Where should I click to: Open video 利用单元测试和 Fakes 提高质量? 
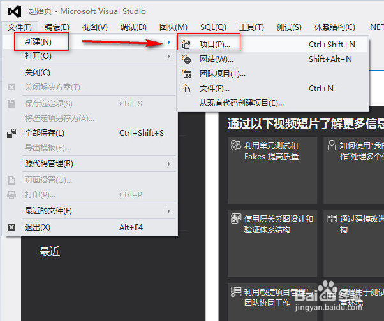[x=272, y=170]
